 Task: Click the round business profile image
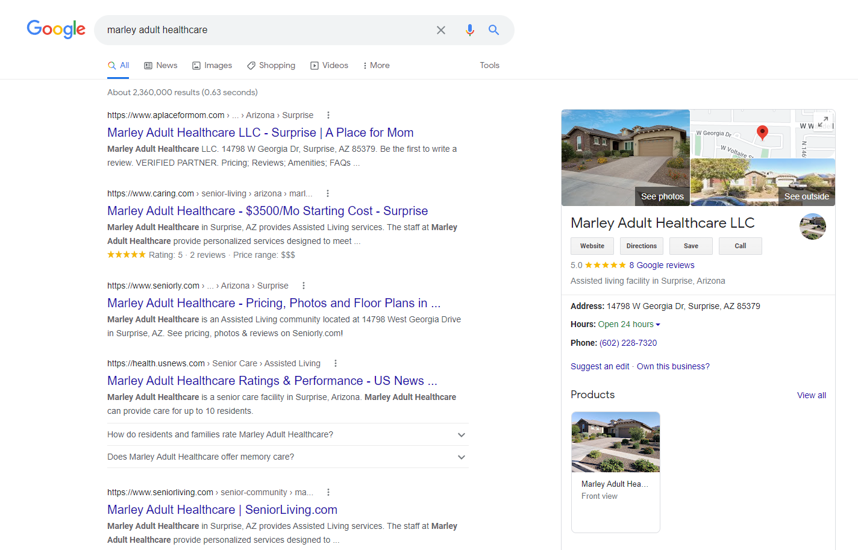pos(812,227)
